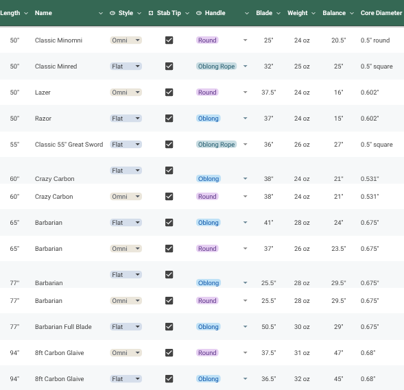Viewport: 404px width, 390px height.
Task: Toggle Stab Tip checkbox for Razor row
Action: [x=169, y=119]
